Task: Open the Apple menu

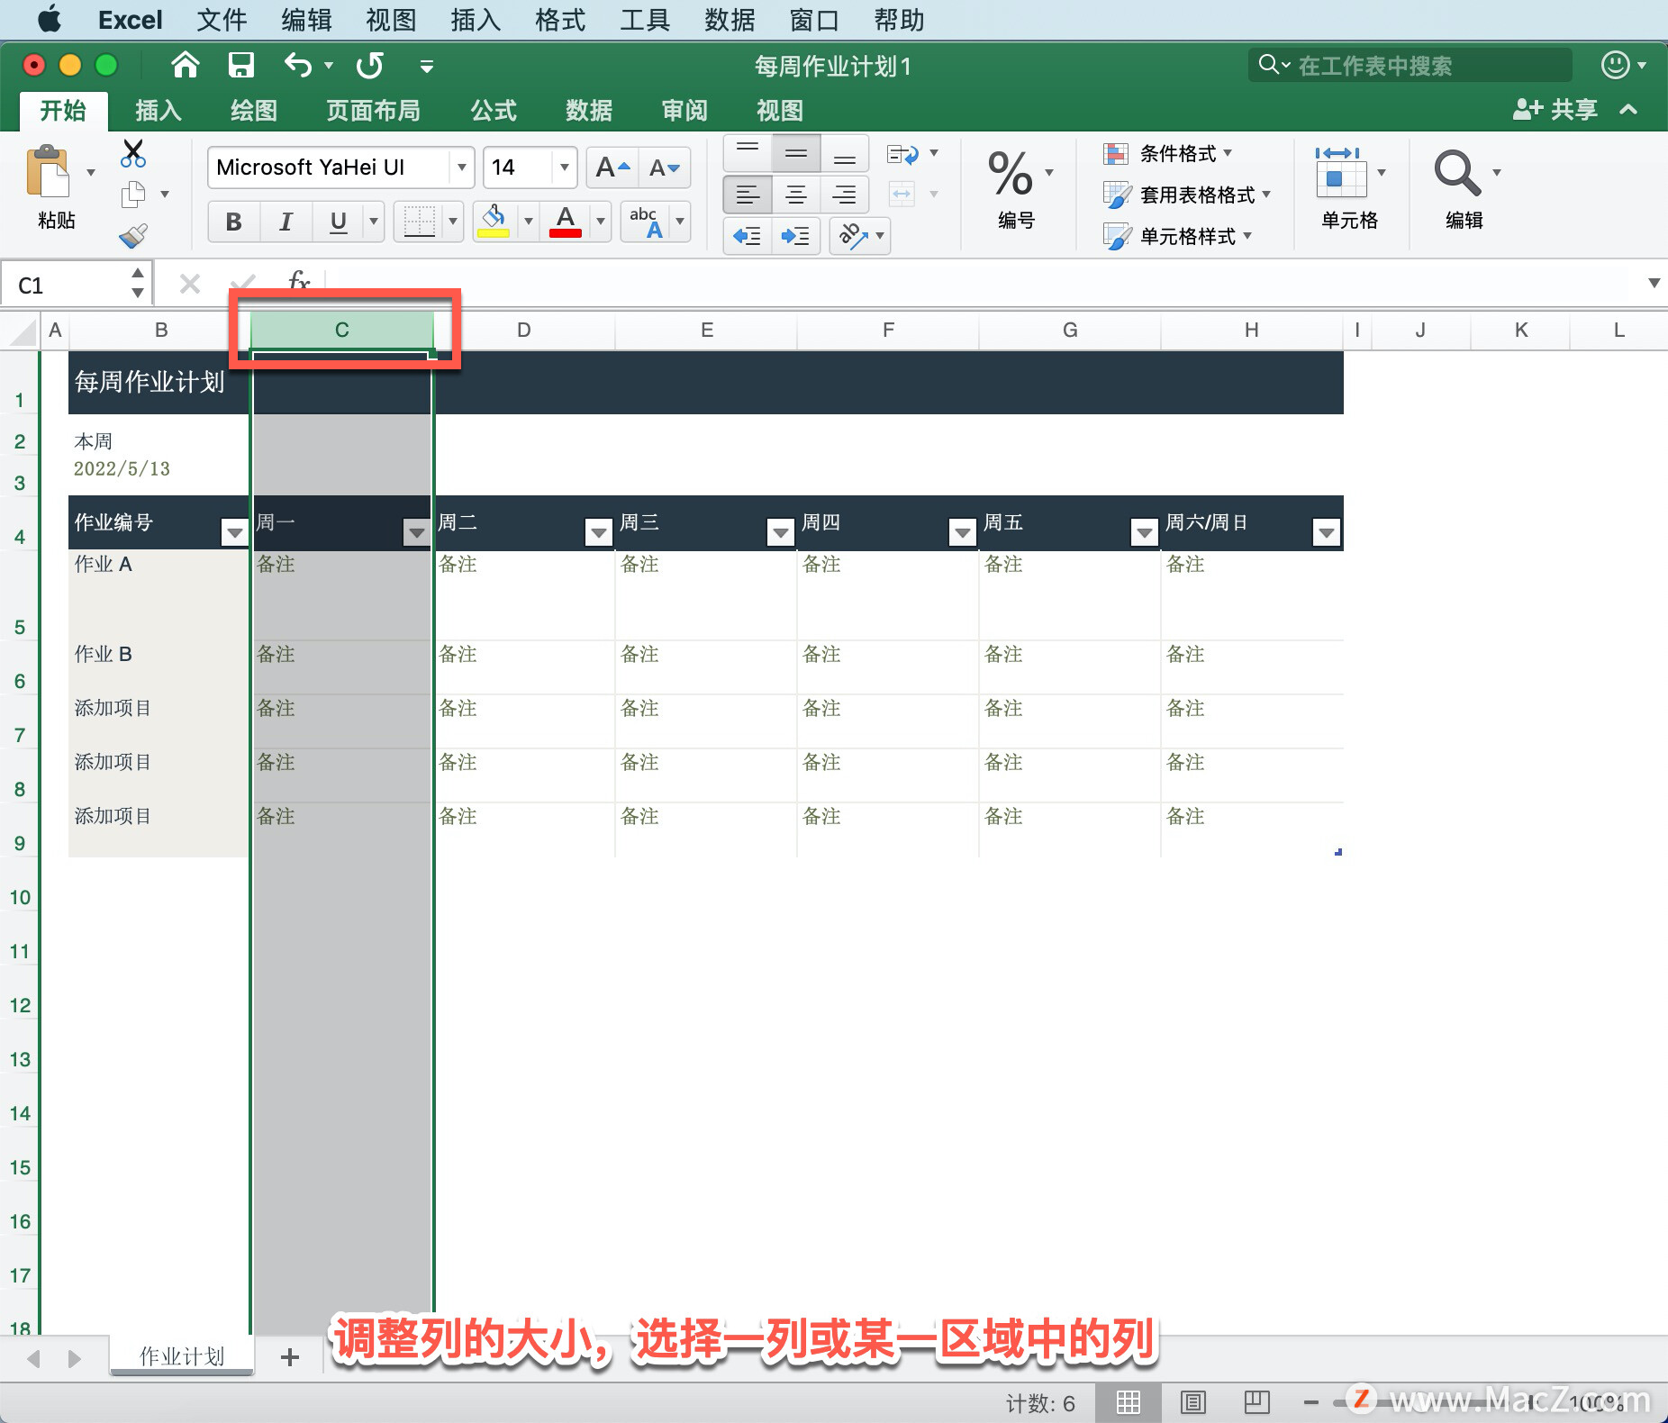Action: pos(50,19)
